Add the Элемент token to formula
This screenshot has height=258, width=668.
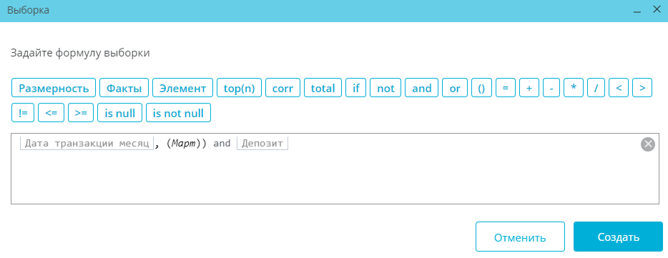tap(183, 88)
